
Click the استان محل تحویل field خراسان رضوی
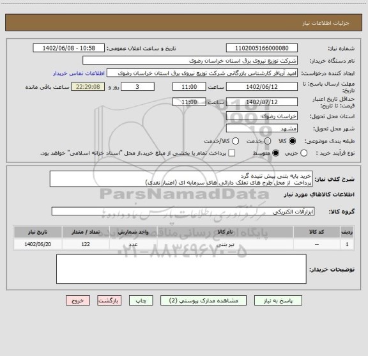point(262,116)
